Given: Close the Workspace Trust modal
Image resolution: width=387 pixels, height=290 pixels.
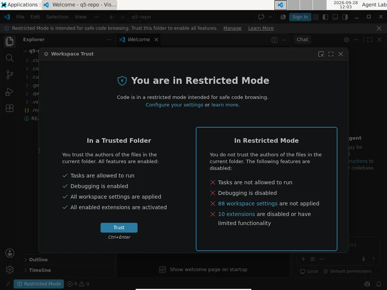Looking at the screenshot, I should coord(341,54).
